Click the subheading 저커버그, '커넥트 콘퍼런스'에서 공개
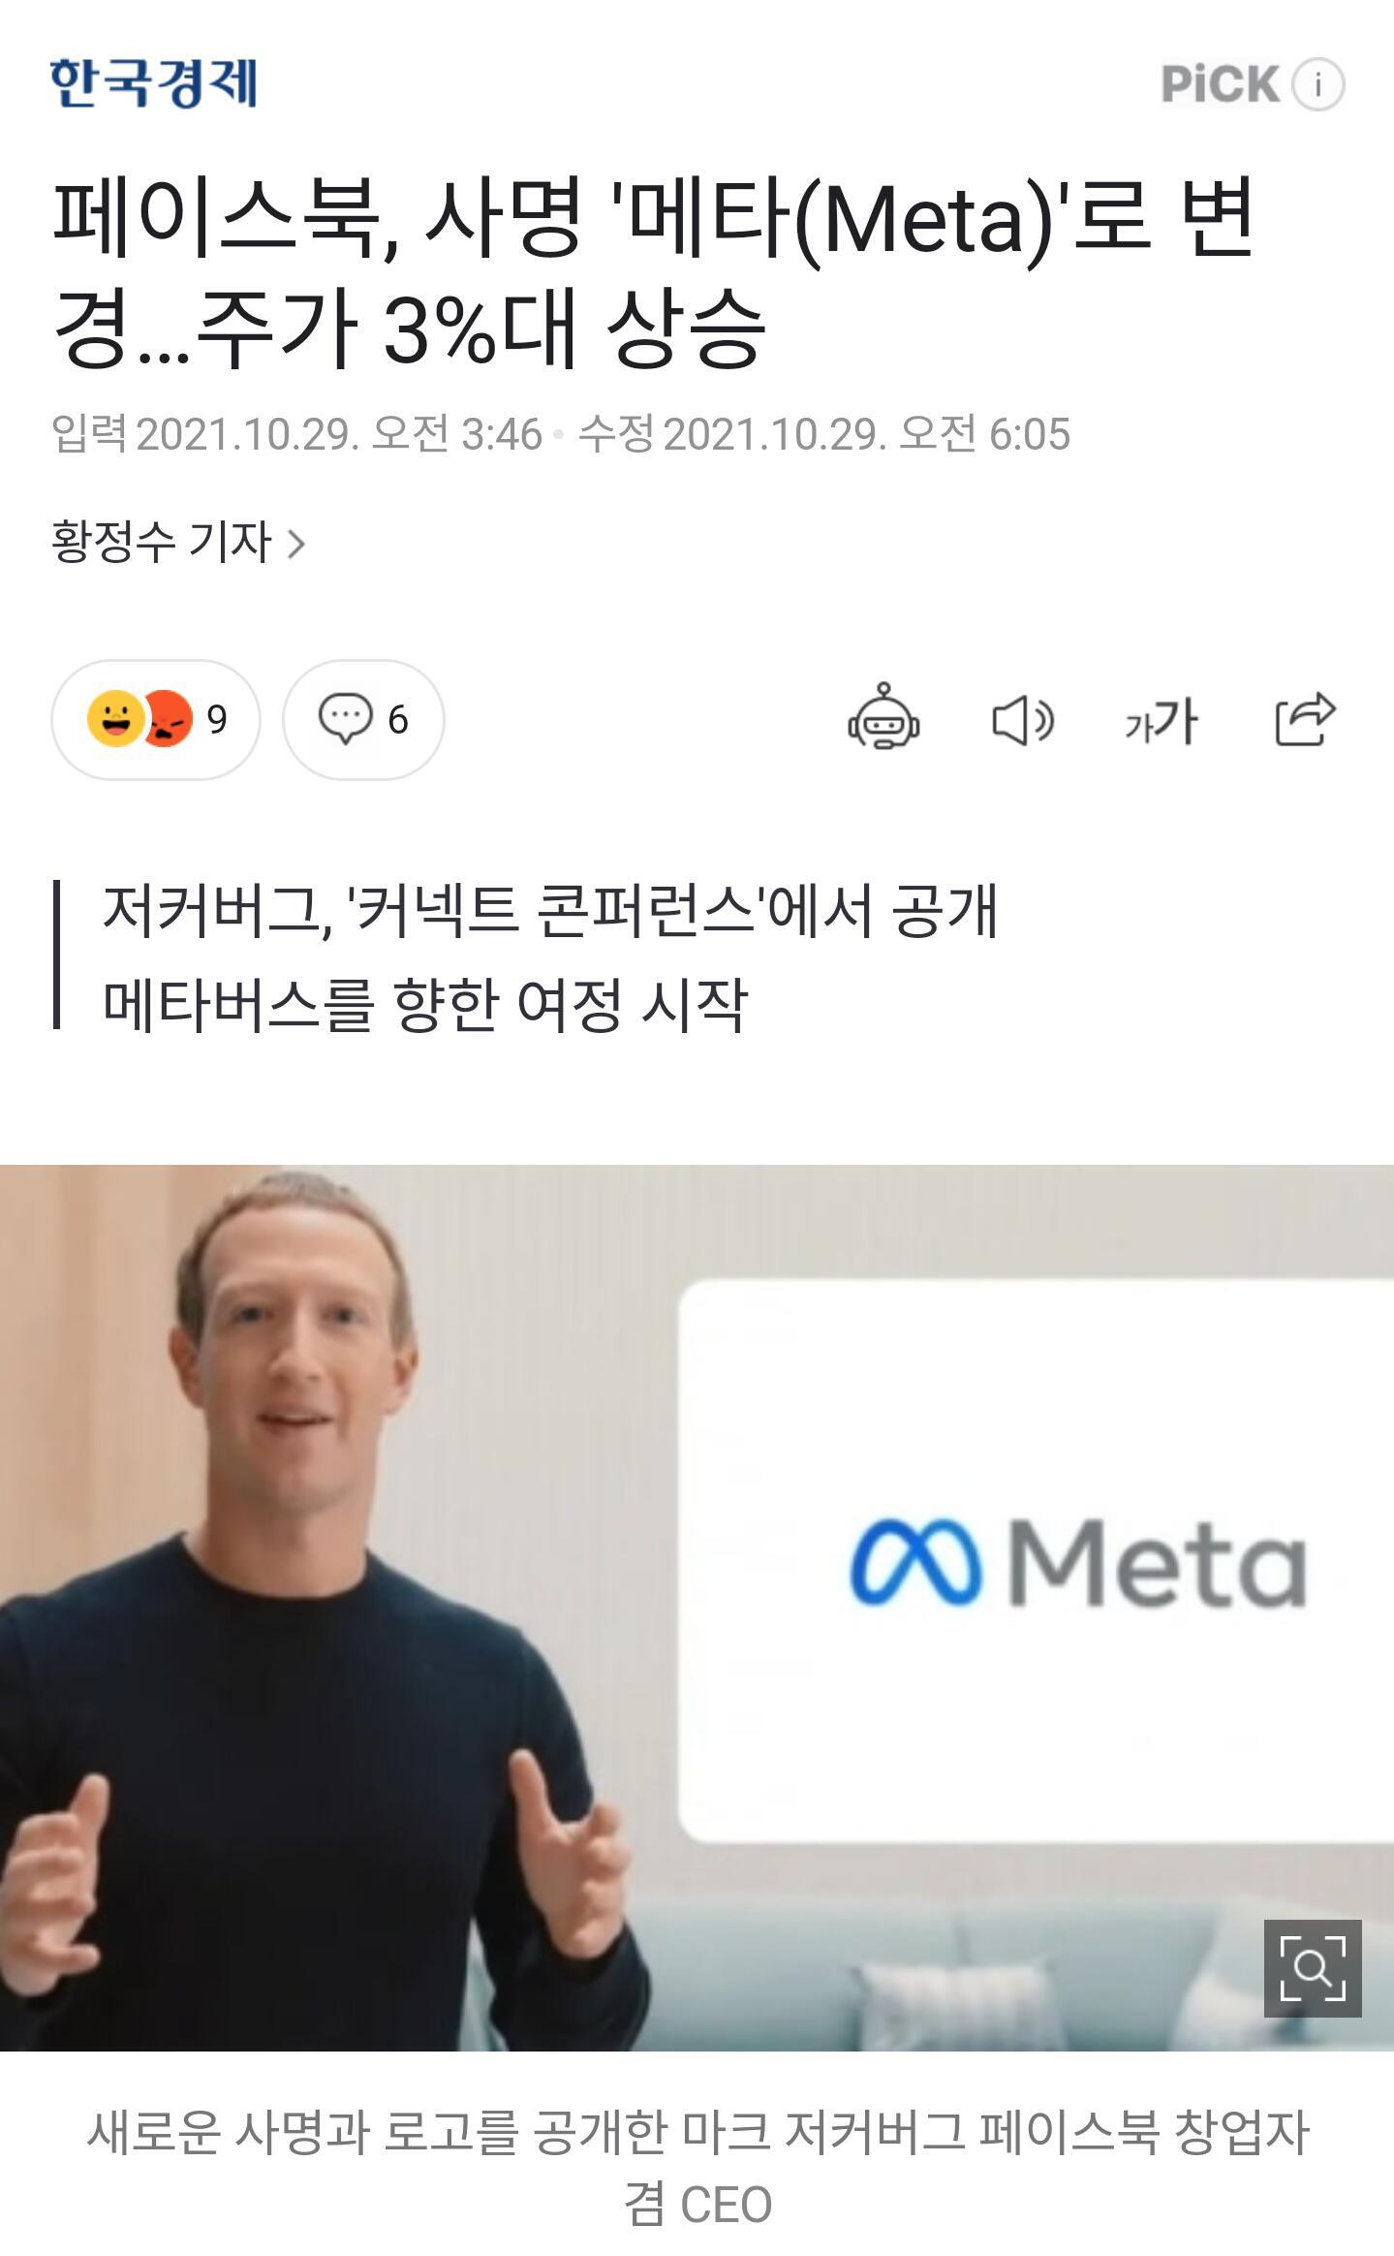1394x2256 pixels. tap(549, 911)
